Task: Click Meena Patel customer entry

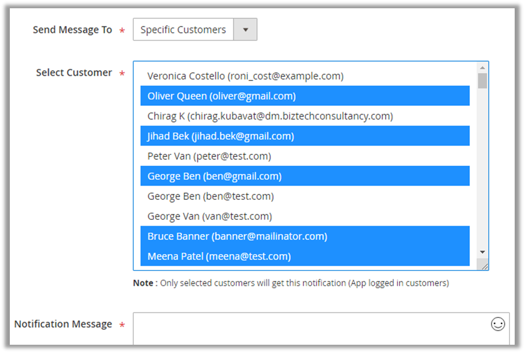Action: point(219,256)
